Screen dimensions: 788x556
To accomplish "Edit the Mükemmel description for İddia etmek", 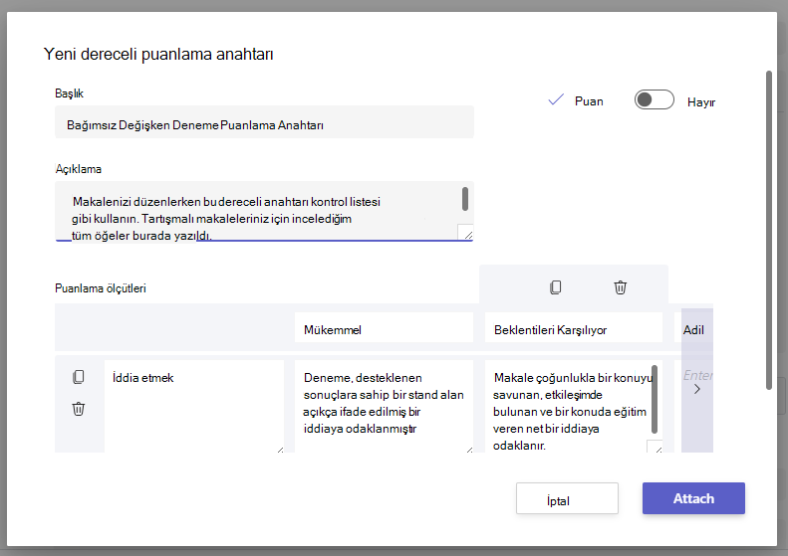I will 384,406.
